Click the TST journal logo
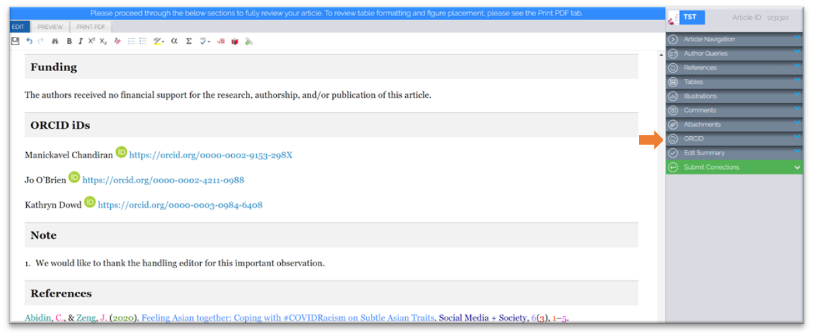 [689, 17]
